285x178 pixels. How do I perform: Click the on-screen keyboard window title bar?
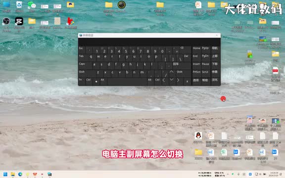point(149,35)
